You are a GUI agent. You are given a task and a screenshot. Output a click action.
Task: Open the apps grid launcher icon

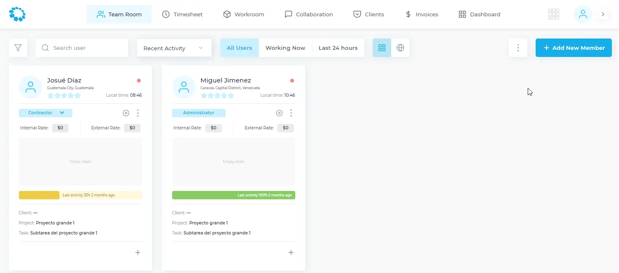tap(554, 14)
